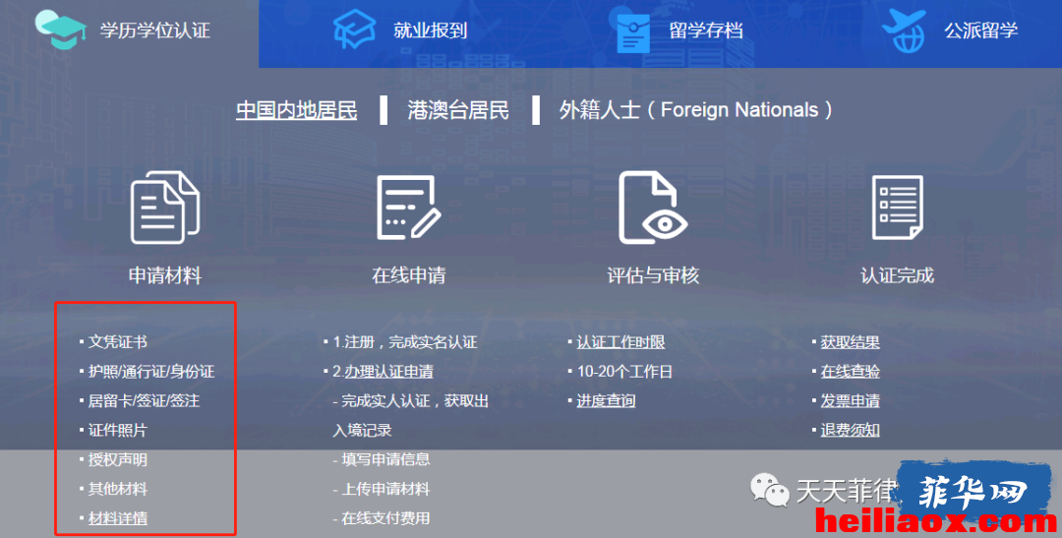The height and width of the screenshot is (538, 1062).
Task: Click the 上传申请材料 step
Action: (x=385, y=489)
